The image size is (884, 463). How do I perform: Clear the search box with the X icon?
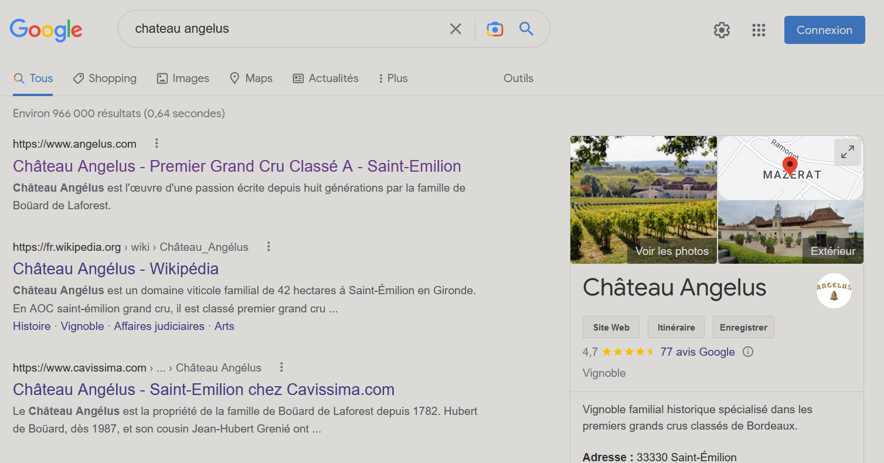pos(455,29)
